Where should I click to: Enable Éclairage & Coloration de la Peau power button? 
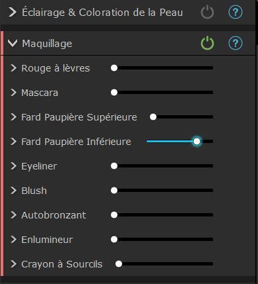click(x=207, y=12)
